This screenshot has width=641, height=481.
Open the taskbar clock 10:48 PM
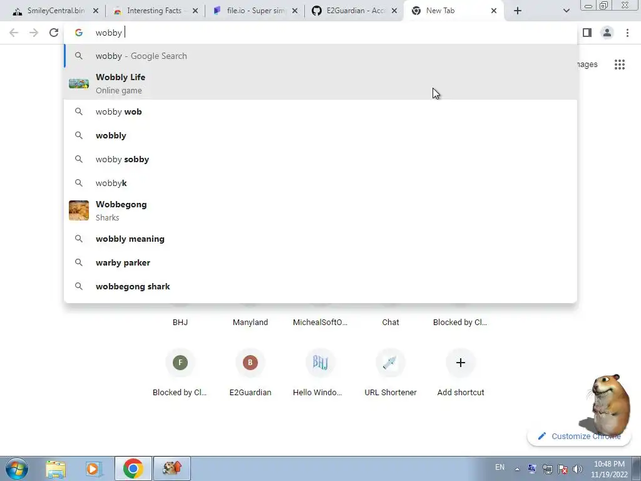[x=609, y=469]
